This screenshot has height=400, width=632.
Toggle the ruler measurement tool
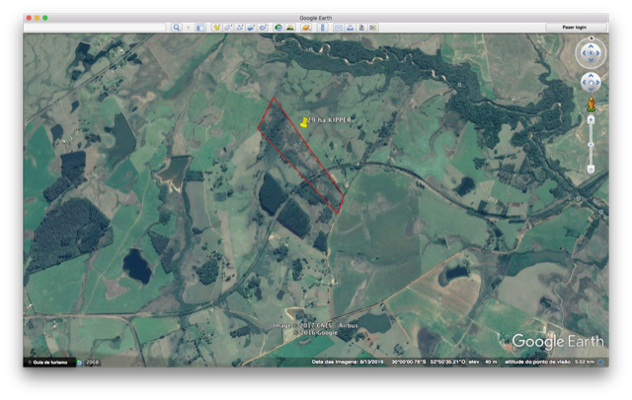321,28
